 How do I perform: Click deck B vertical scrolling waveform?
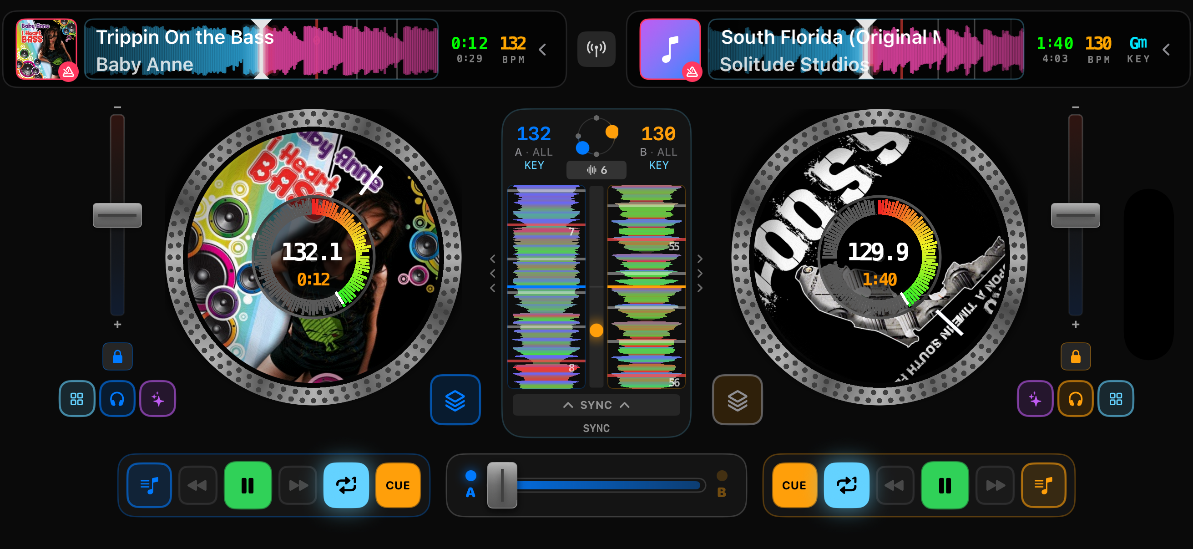tap(647, 286)
